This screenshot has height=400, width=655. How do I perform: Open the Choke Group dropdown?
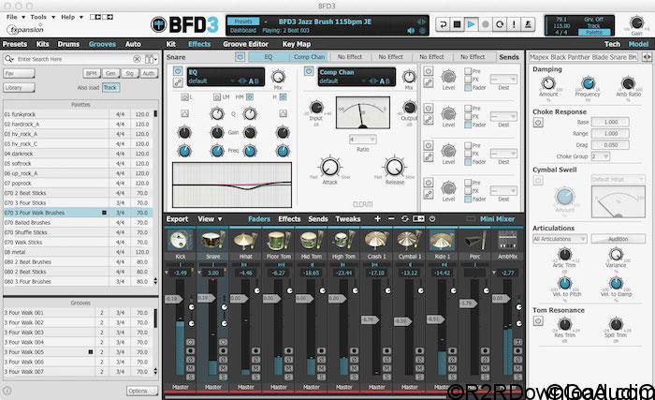[600, 156]
